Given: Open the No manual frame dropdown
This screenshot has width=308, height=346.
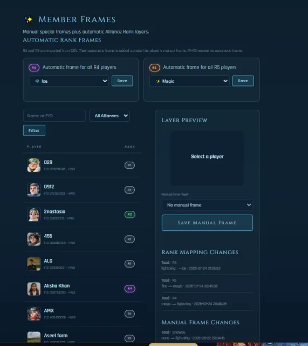Looking at the screenshot, I should pyautogui.click(x=207, y=205).
